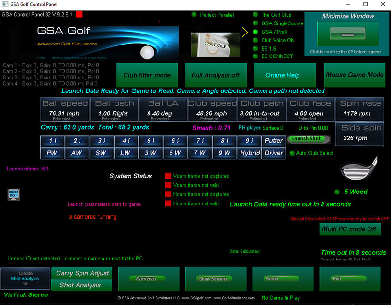
Task: Open Online Help
Action: click(282, 75)
